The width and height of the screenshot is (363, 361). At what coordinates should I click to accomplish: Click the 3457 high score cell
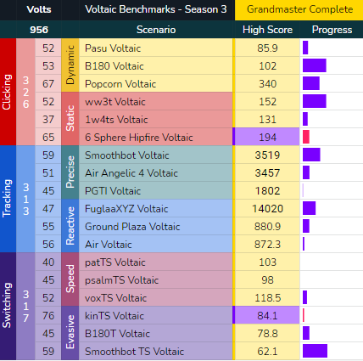point(267,173)
